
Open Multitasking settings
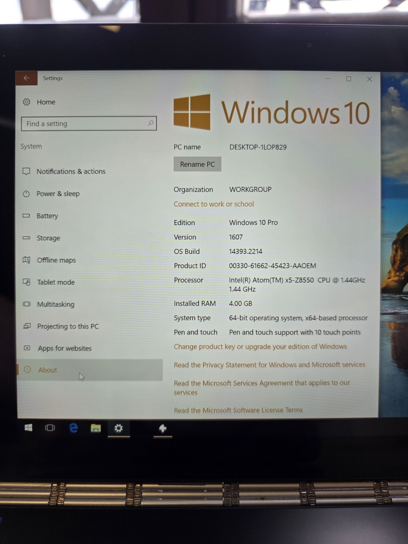tap(56, 304)
